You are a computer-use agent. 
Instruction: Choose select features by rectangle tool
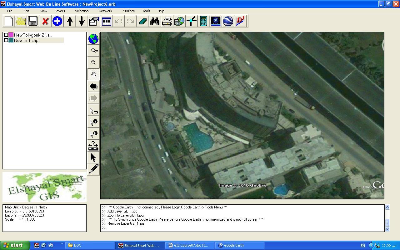93,110
